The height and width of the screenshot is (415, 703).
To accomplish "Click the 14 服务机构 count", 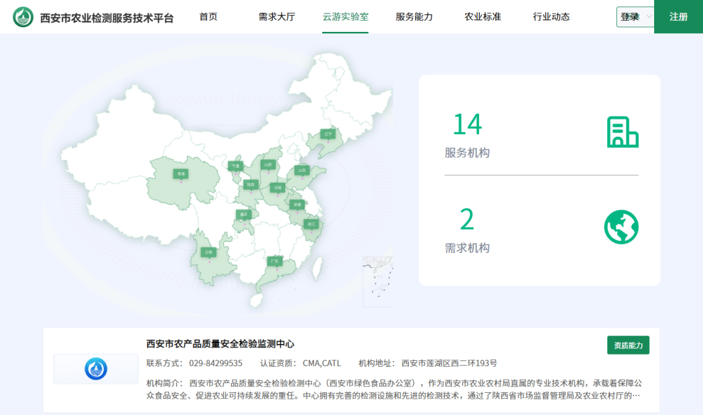I will 467,124.
